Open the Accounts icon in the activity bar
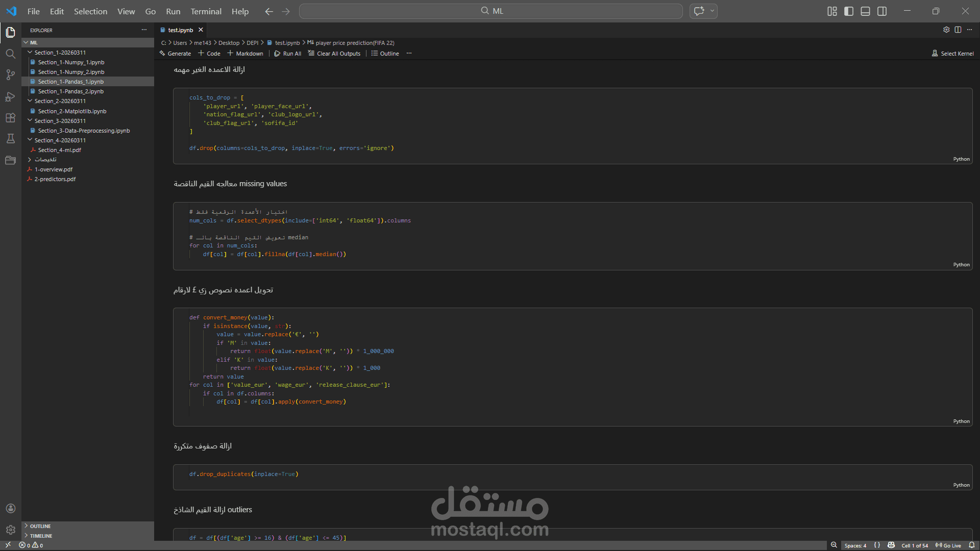980x551 pixels. pos(10,509)
